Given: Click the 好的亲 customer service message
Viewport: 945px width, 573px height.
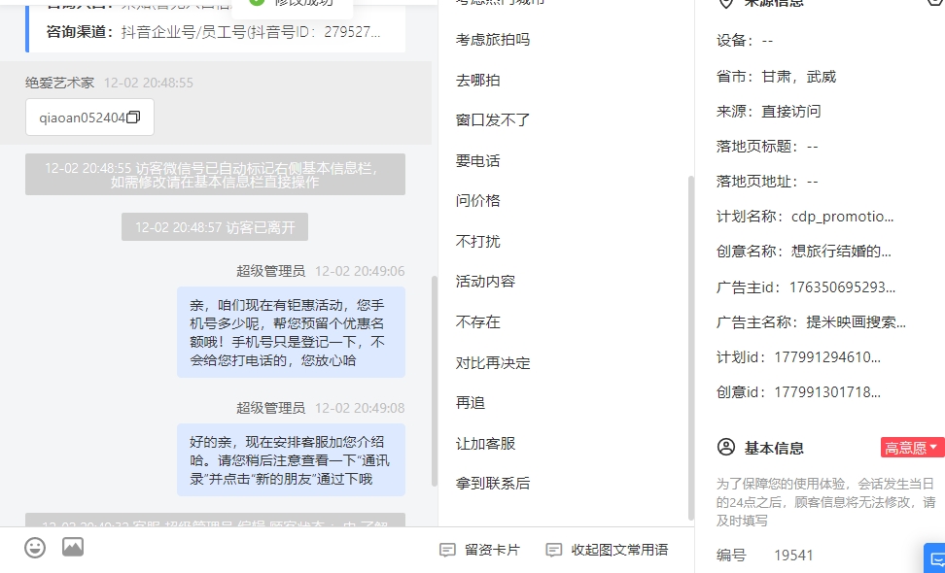Looking at the screenshot, I should [x=291, y=459].
